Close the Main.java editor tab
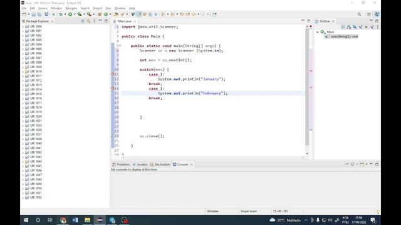 [x=135, y=21]
